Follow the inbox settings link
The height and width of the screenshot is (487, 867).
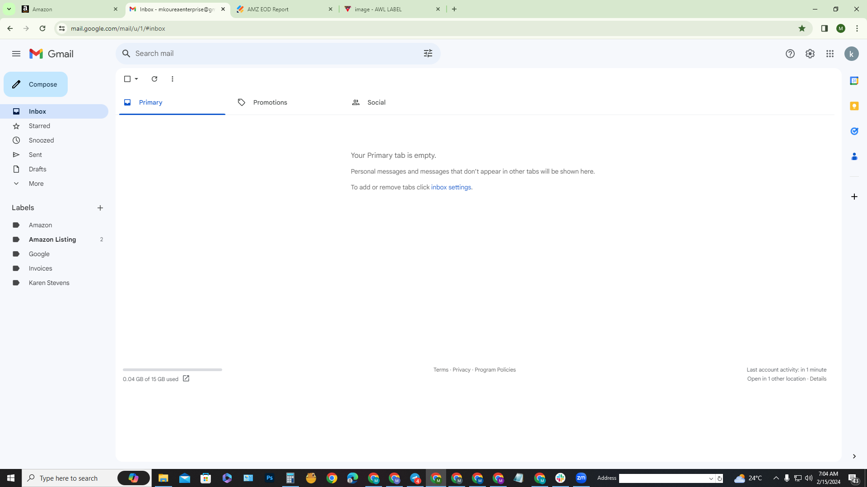click(451, 187)
